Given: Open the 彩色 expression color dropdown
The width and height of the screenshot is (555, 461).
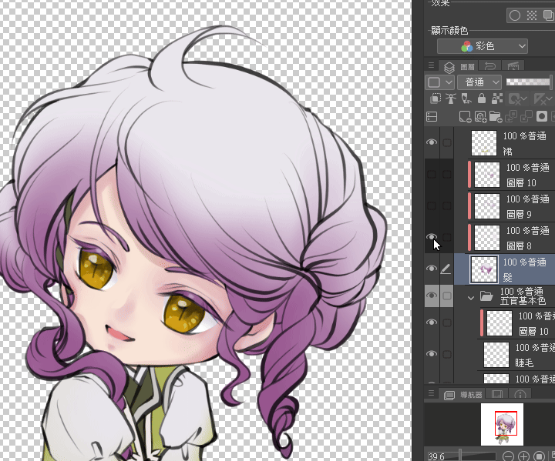Looking at the screenshot, I should point(483,46).
